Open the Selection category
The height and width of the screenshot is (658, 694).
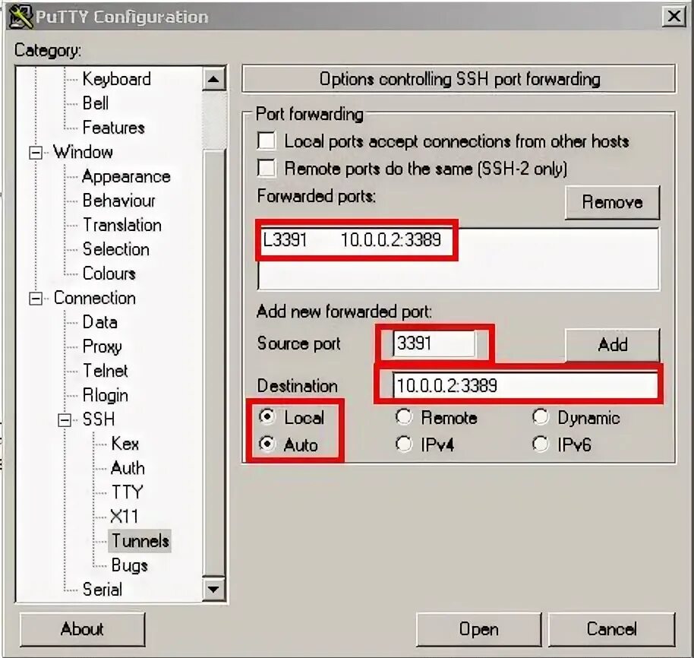point(116,249)
